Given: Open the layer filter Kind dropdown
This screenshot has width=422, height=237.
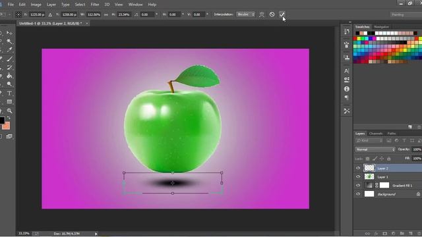Looking at the screenshot, I should (x=369, y=140).
